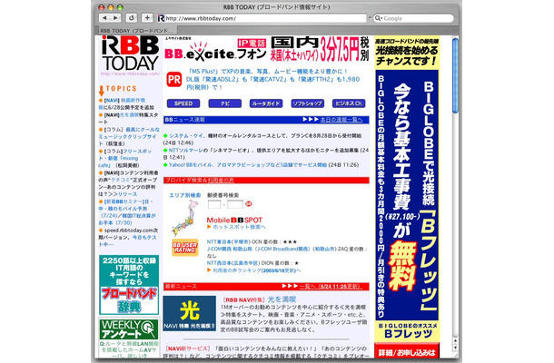Open the BB.excite フォン banner ad
The image size is (554, 363).
267,51
